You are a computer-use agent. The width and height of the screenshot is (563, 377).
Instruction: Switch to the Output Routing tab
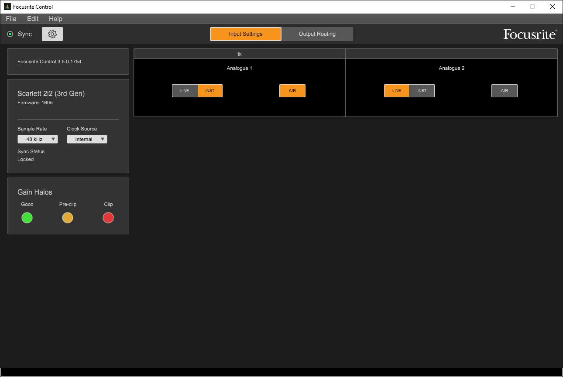pos(317,34)
